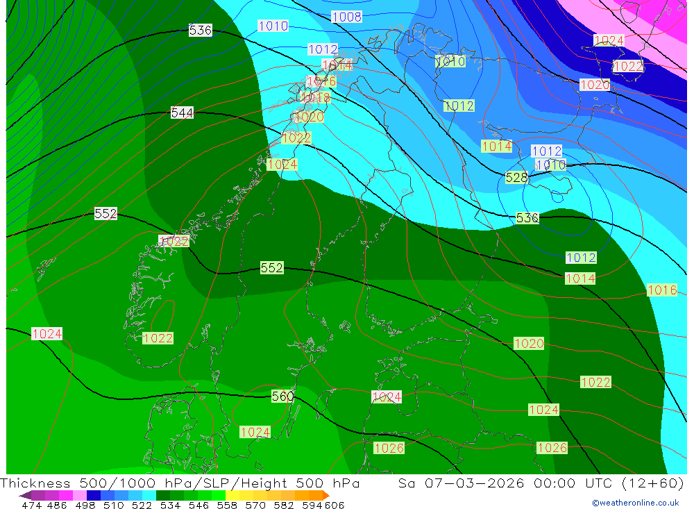Click the legend value '534'
The image size is (694, 509).
point(171,505)
